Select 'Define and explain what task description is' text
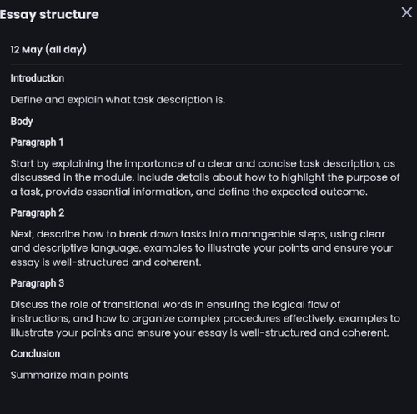This screenshot has height=414, width=417. [118, 100]
